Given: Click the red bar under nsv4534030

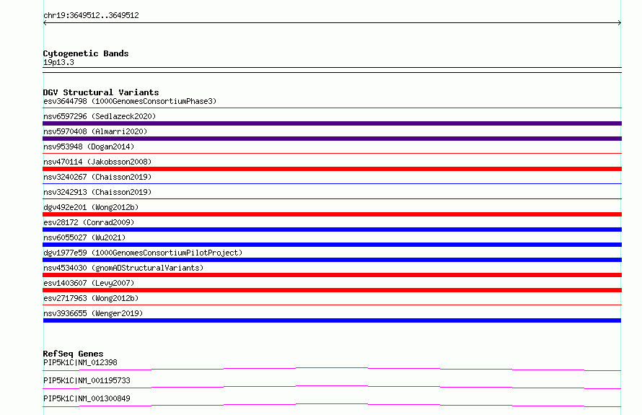Looking at the screenshot, I should [332, 275].
